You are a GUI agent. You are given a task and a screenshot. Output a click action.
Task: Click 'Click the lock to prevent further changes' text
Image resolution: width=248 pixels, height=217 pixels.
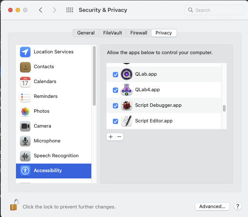[x=69, y=207]
